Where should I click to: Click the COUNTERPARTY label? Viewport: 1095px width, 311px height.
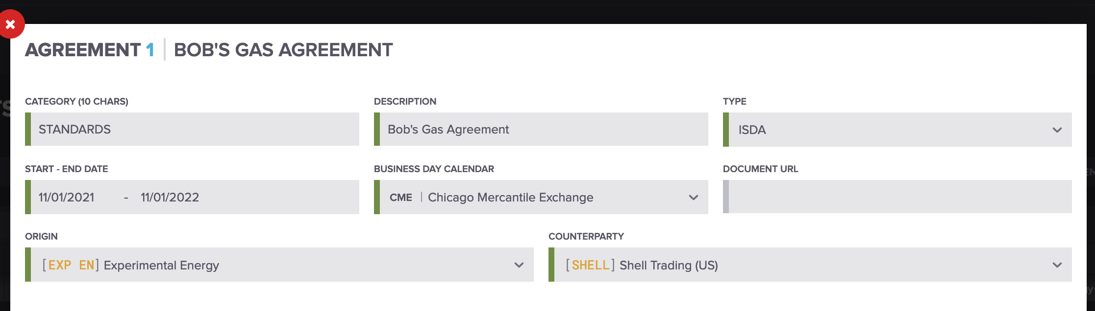[586, 237]
